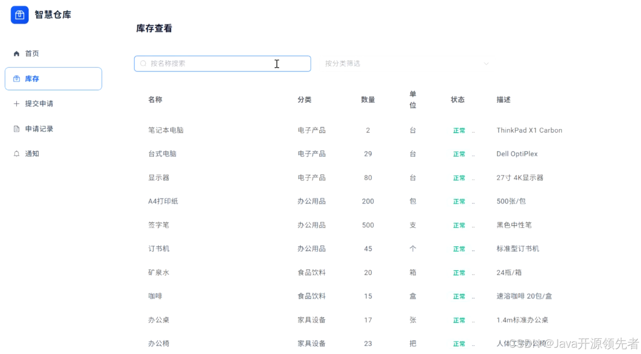Click the 库存查看 page heading

(x=154, y=29)
